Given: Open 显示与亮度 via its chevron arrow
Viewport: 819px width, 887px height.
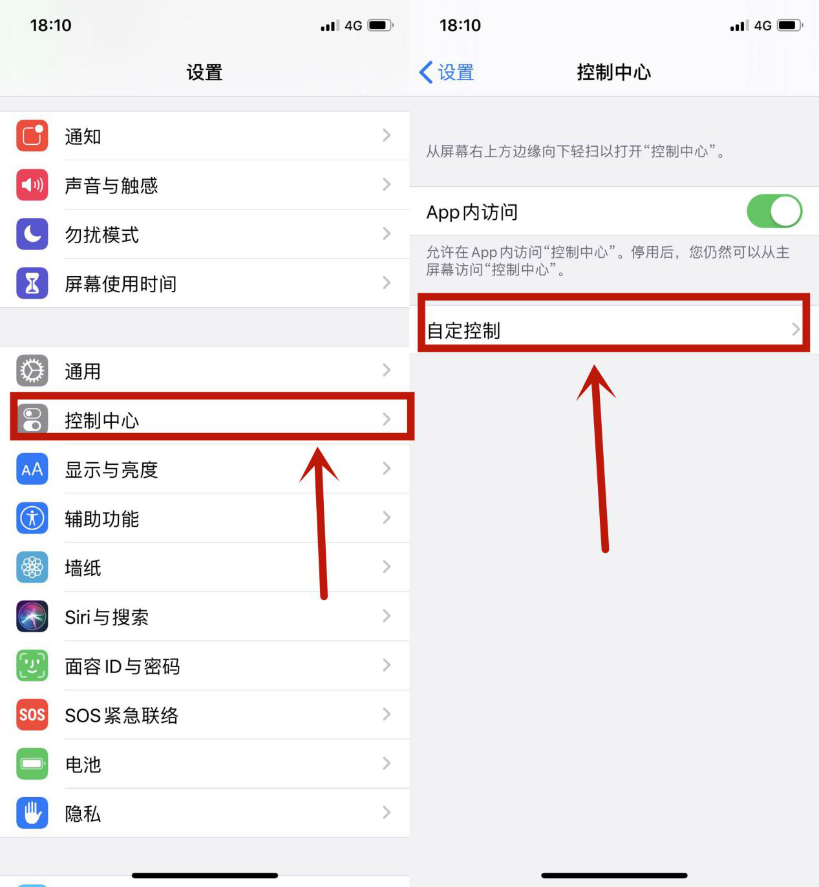Looking at the screenshot, I should coord(387,469).
